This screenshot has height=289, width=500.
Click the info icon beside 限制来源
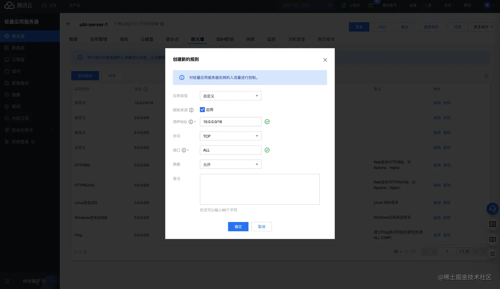(x=191, y=110)
